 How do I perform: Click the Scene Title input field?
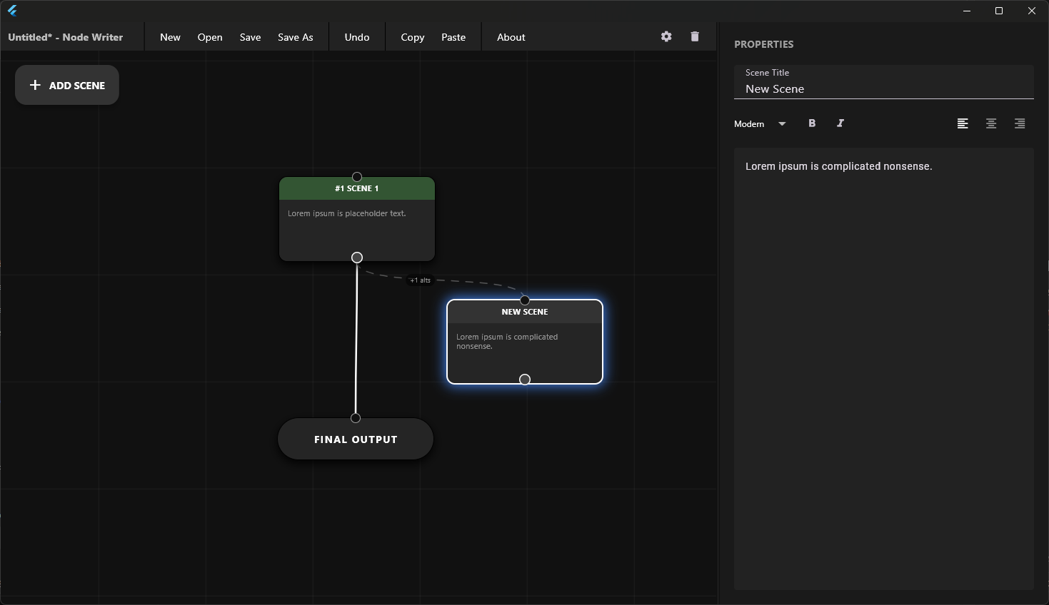tap(883, 88)
